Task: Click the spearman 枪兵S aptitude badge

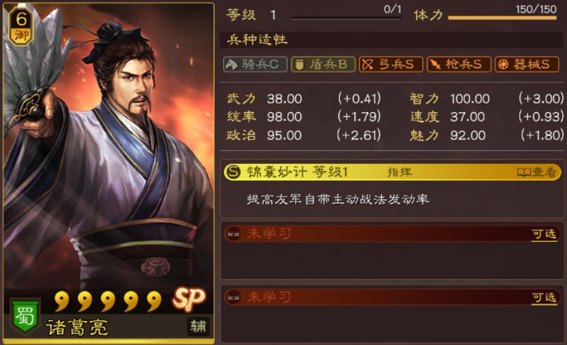Action: [x=459, y=64]
